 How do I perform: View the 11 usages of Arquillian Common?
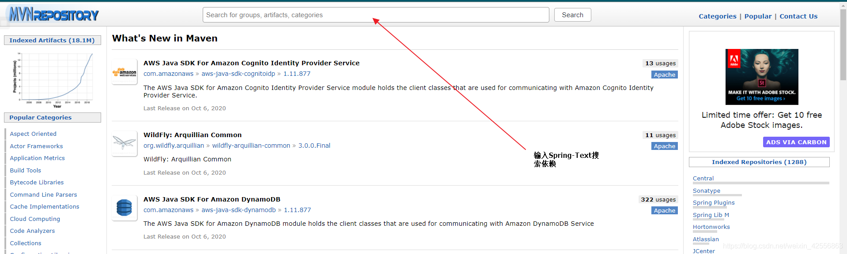[x=660, y=135]
